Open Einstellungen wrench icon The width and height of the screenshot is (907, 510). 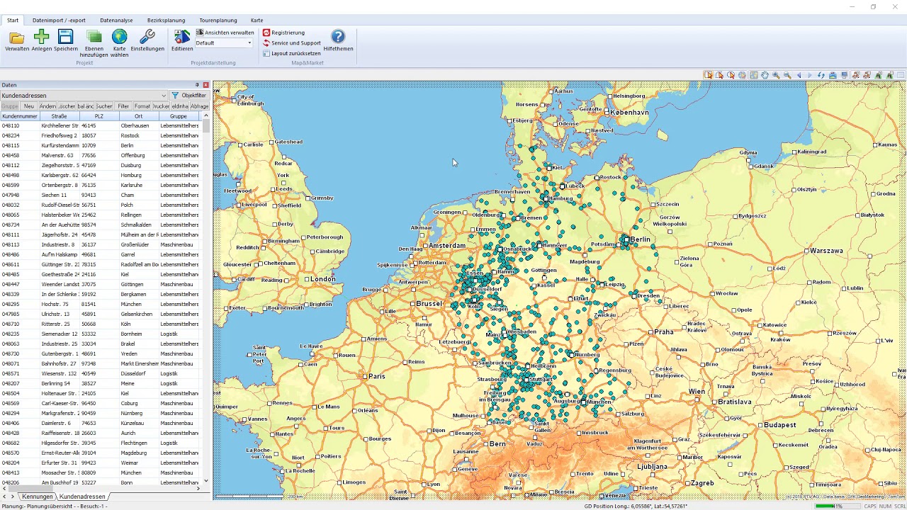[x=147, y=41]
